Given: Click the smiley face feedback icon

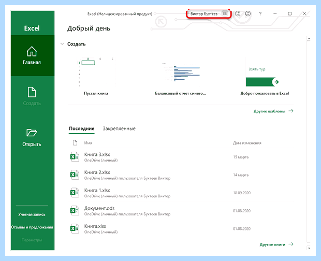Looking at the screenshot, I should (238, 13).
